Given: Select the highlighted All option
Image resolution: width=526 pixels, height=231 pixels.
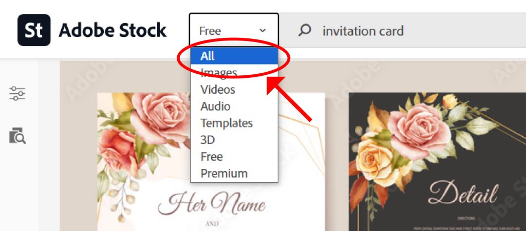Looking at the screenshot, I should pos(234,56).
